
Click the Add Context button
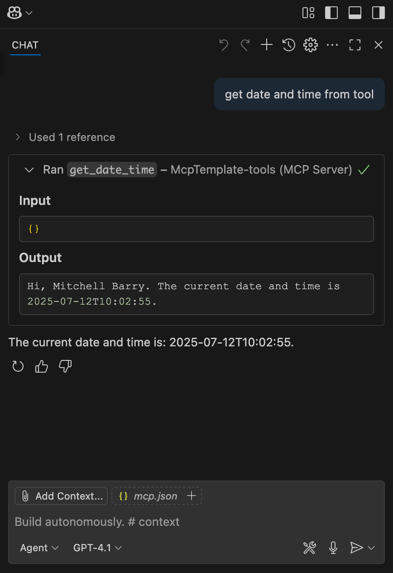[x=61, y=496]
